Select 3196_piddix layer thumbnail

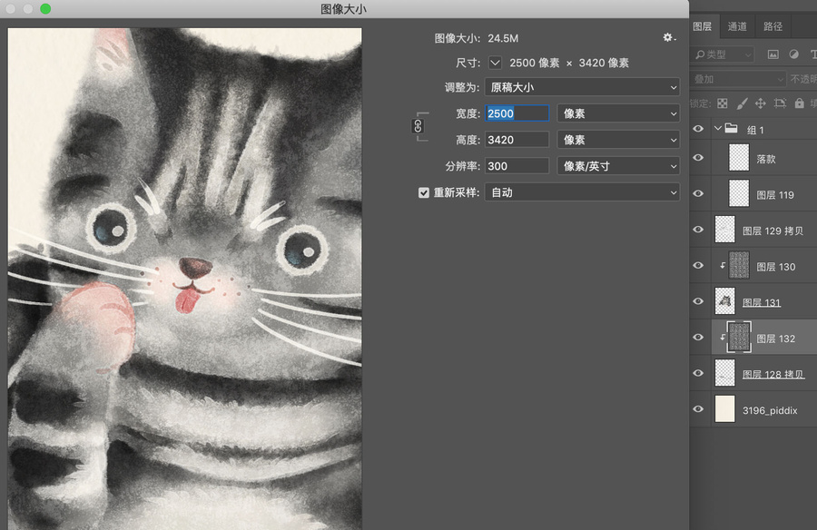[x=724, y=409]
